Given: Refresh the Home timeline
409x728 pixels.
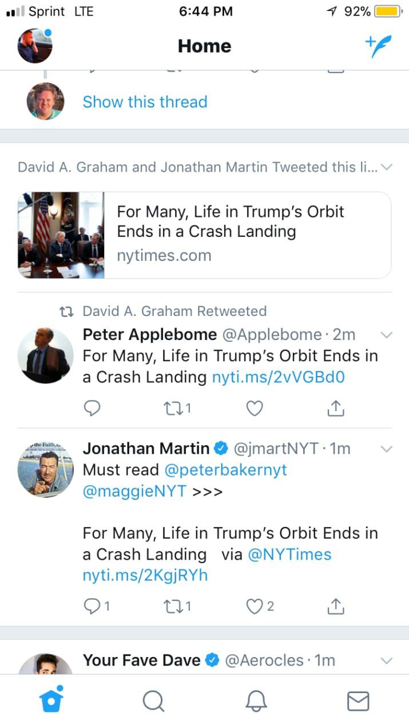Looking at the screenshot, I should [204, 46].
